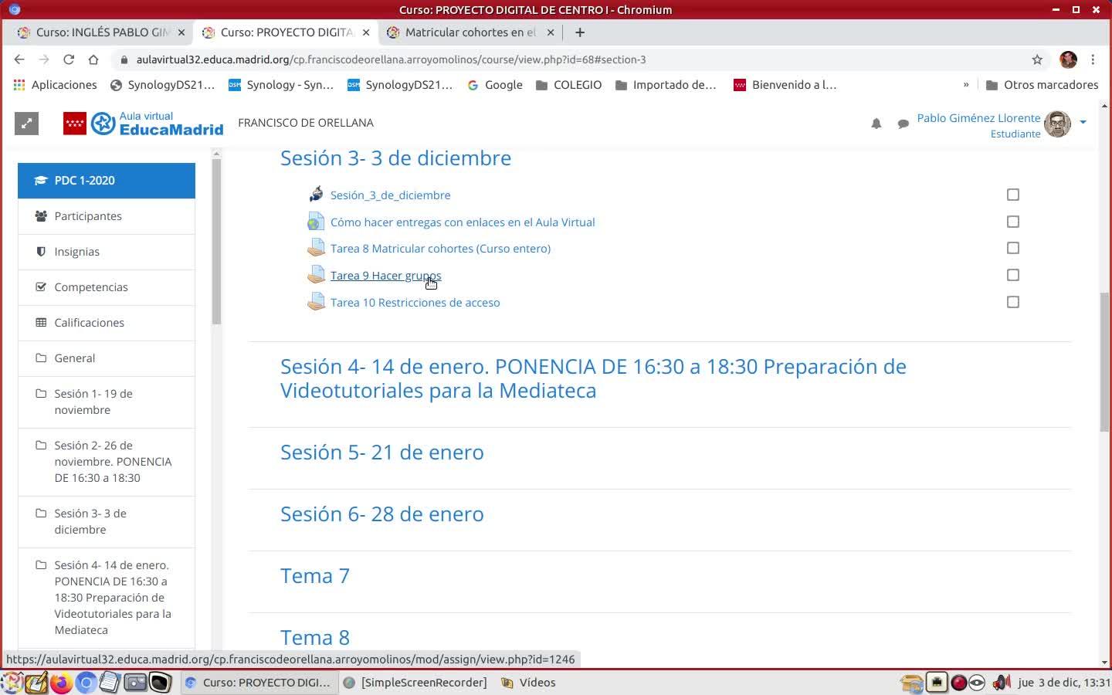Open the COLEGIO bookmarks folder
Screen dimensions: 1112x695
(568, 85)
